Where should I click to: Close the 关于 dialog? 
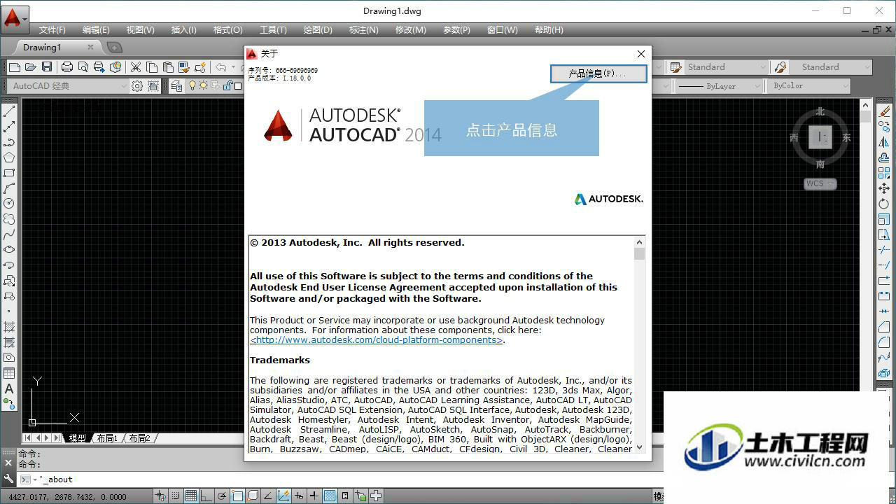point(640,54)
